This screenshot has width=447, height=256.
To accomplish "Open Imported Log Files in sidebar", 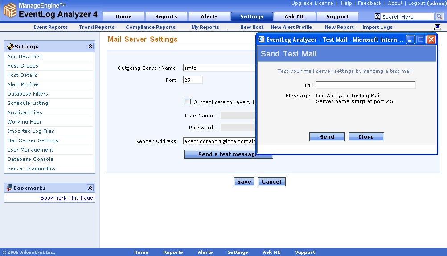I will click(30, 131).
